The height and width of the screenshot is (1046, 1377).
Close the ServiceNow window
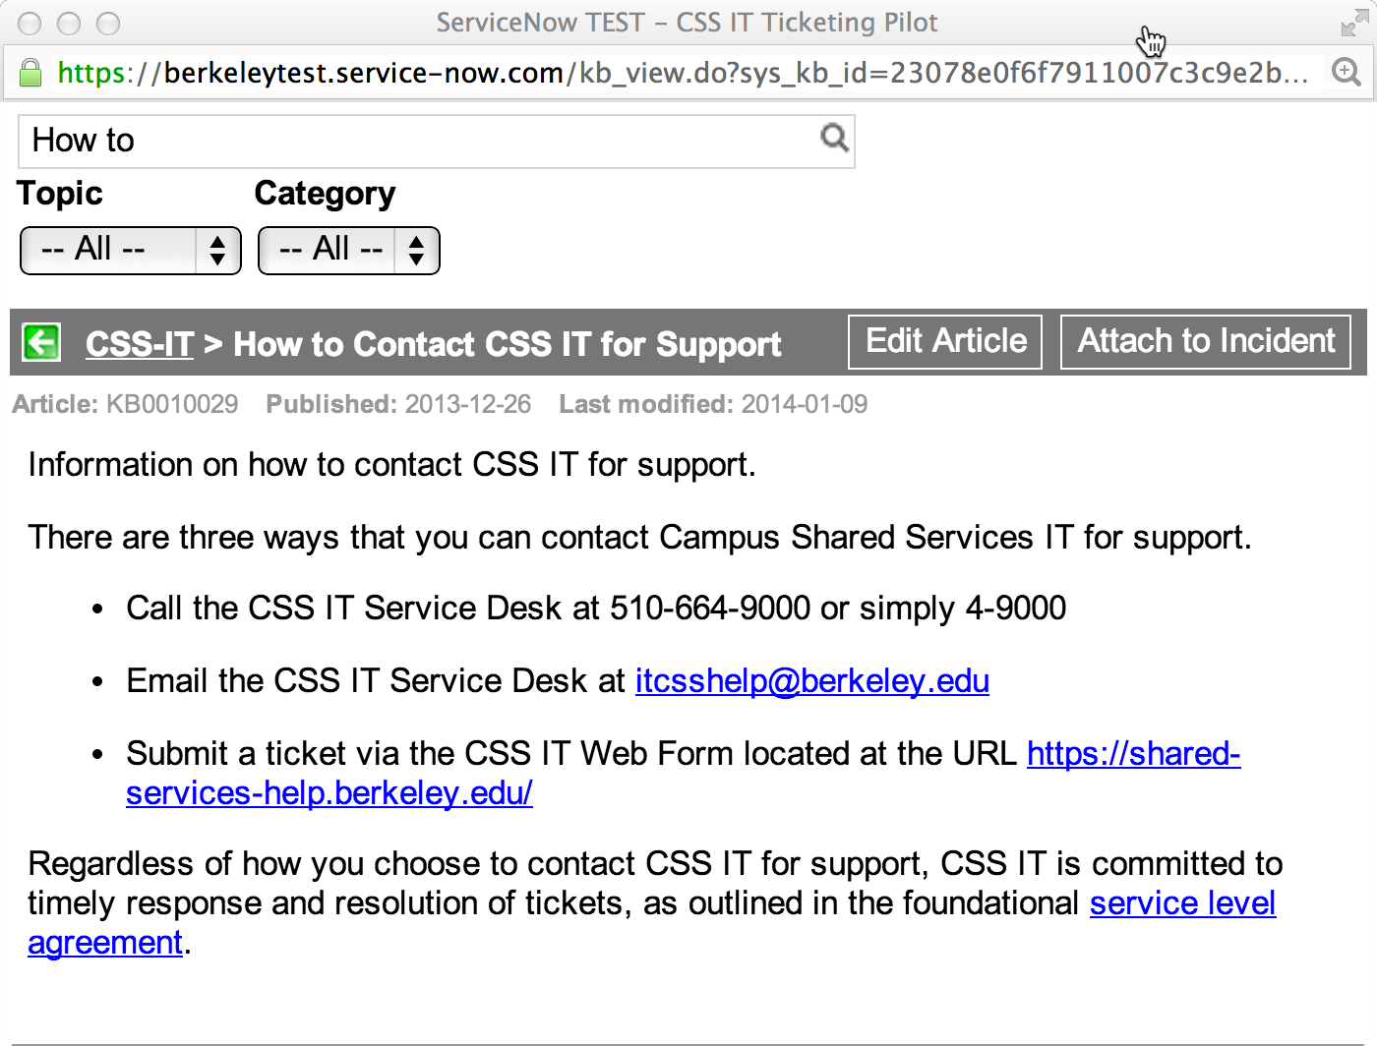[30, 23]
